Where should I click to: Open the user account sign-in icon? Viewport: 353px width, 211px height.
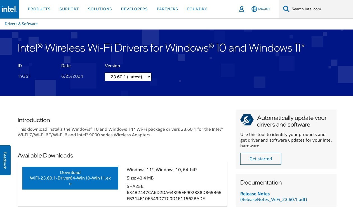[x=242, y=9]
